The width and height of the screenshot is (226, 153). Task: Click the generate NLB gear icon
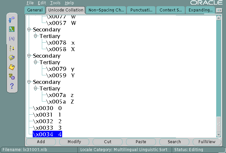[12, 77]
